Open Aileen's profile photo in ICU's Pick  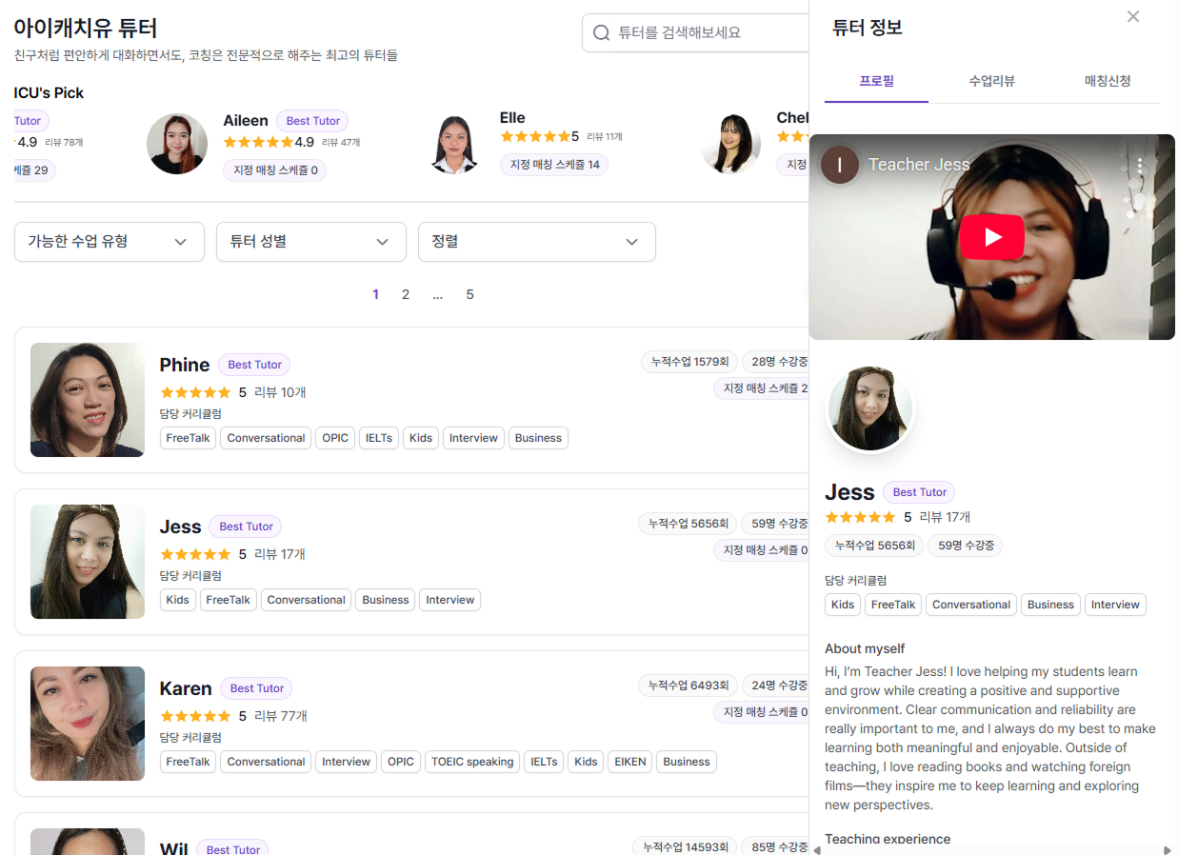coord(177,144)
